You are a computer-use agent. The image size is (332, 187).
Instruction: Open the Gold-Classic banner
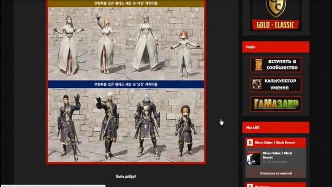coord(275,15)
